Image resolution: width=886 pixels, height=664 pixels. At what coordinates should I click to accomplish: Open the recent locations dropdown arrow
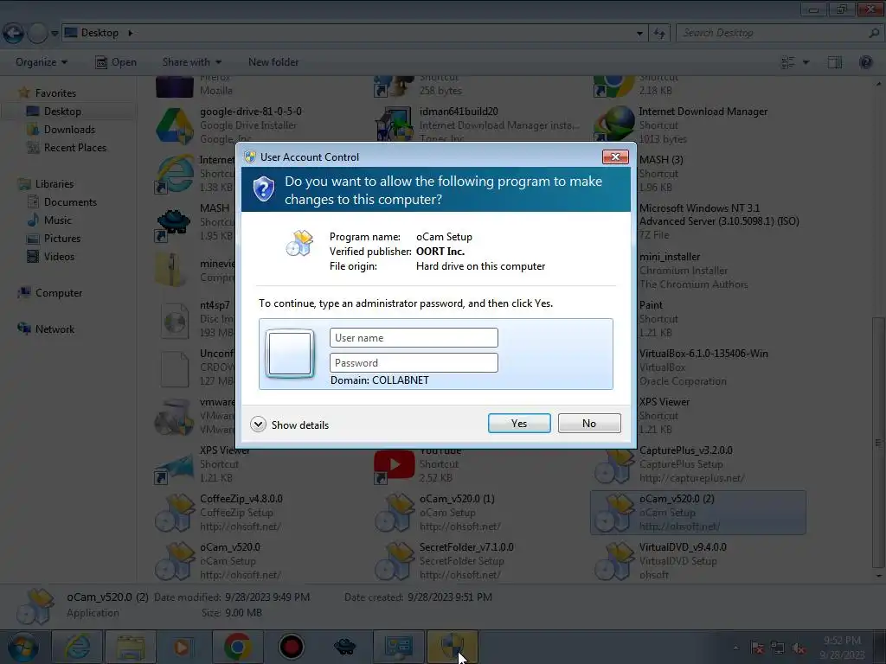click(55, 34)
